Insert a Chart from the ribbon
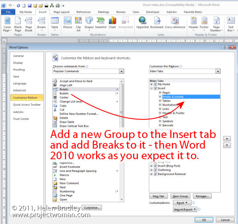This screenshot has height=224, width=238. coord(112,23)
